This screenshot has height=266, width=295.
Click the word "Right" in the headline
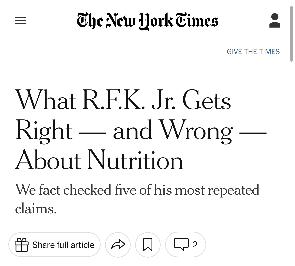[x=44, y=131]
